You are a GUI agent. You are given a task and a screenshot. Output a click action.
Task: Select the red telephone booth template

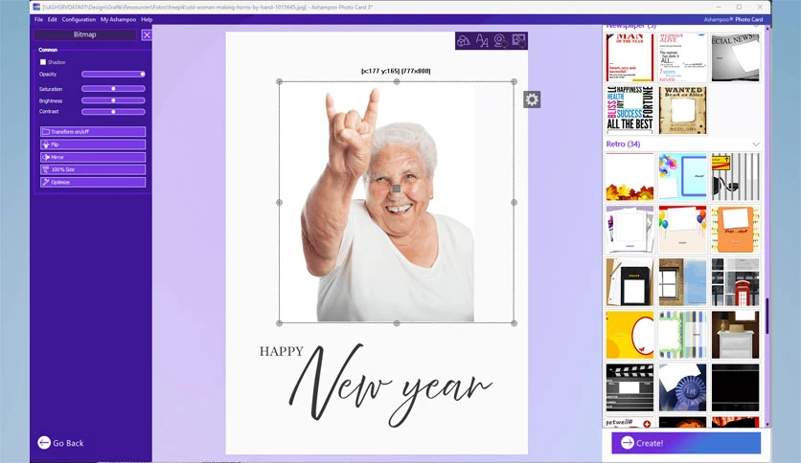tap(736, 282)
